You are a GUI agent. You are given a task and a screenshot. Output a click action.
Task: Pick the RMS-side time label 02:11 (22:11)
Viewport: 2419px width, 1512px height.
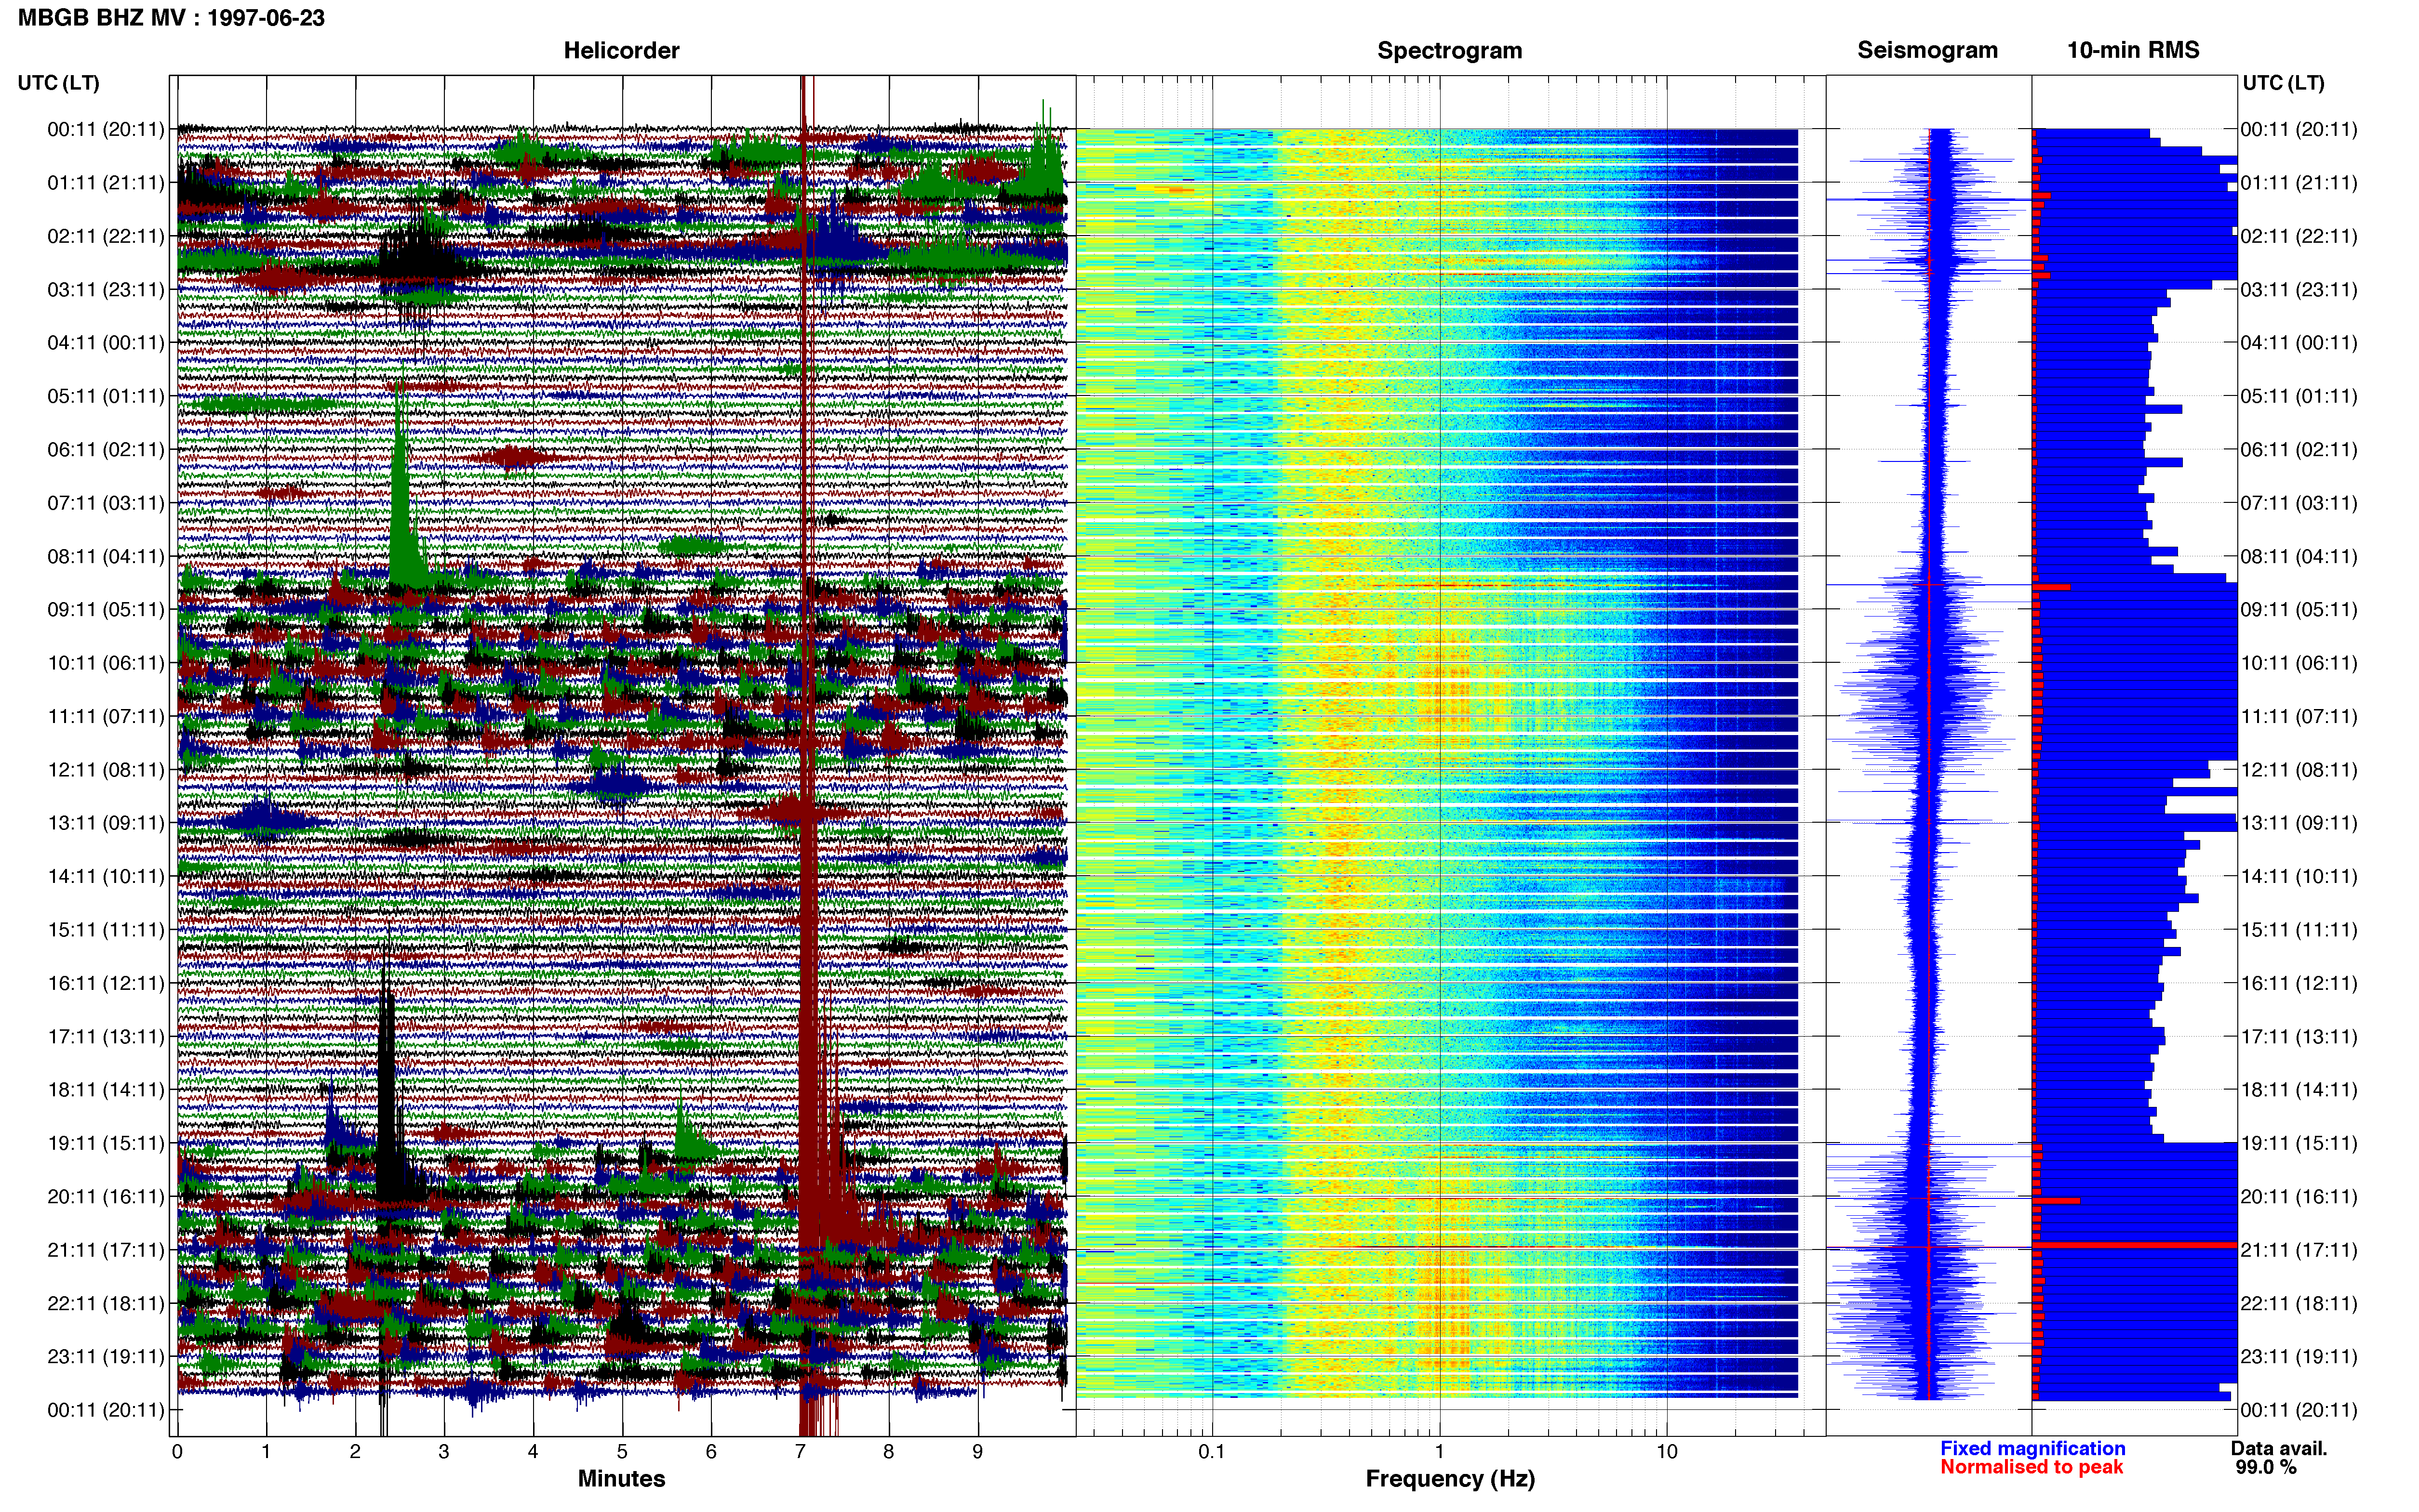click(2299, 236)
